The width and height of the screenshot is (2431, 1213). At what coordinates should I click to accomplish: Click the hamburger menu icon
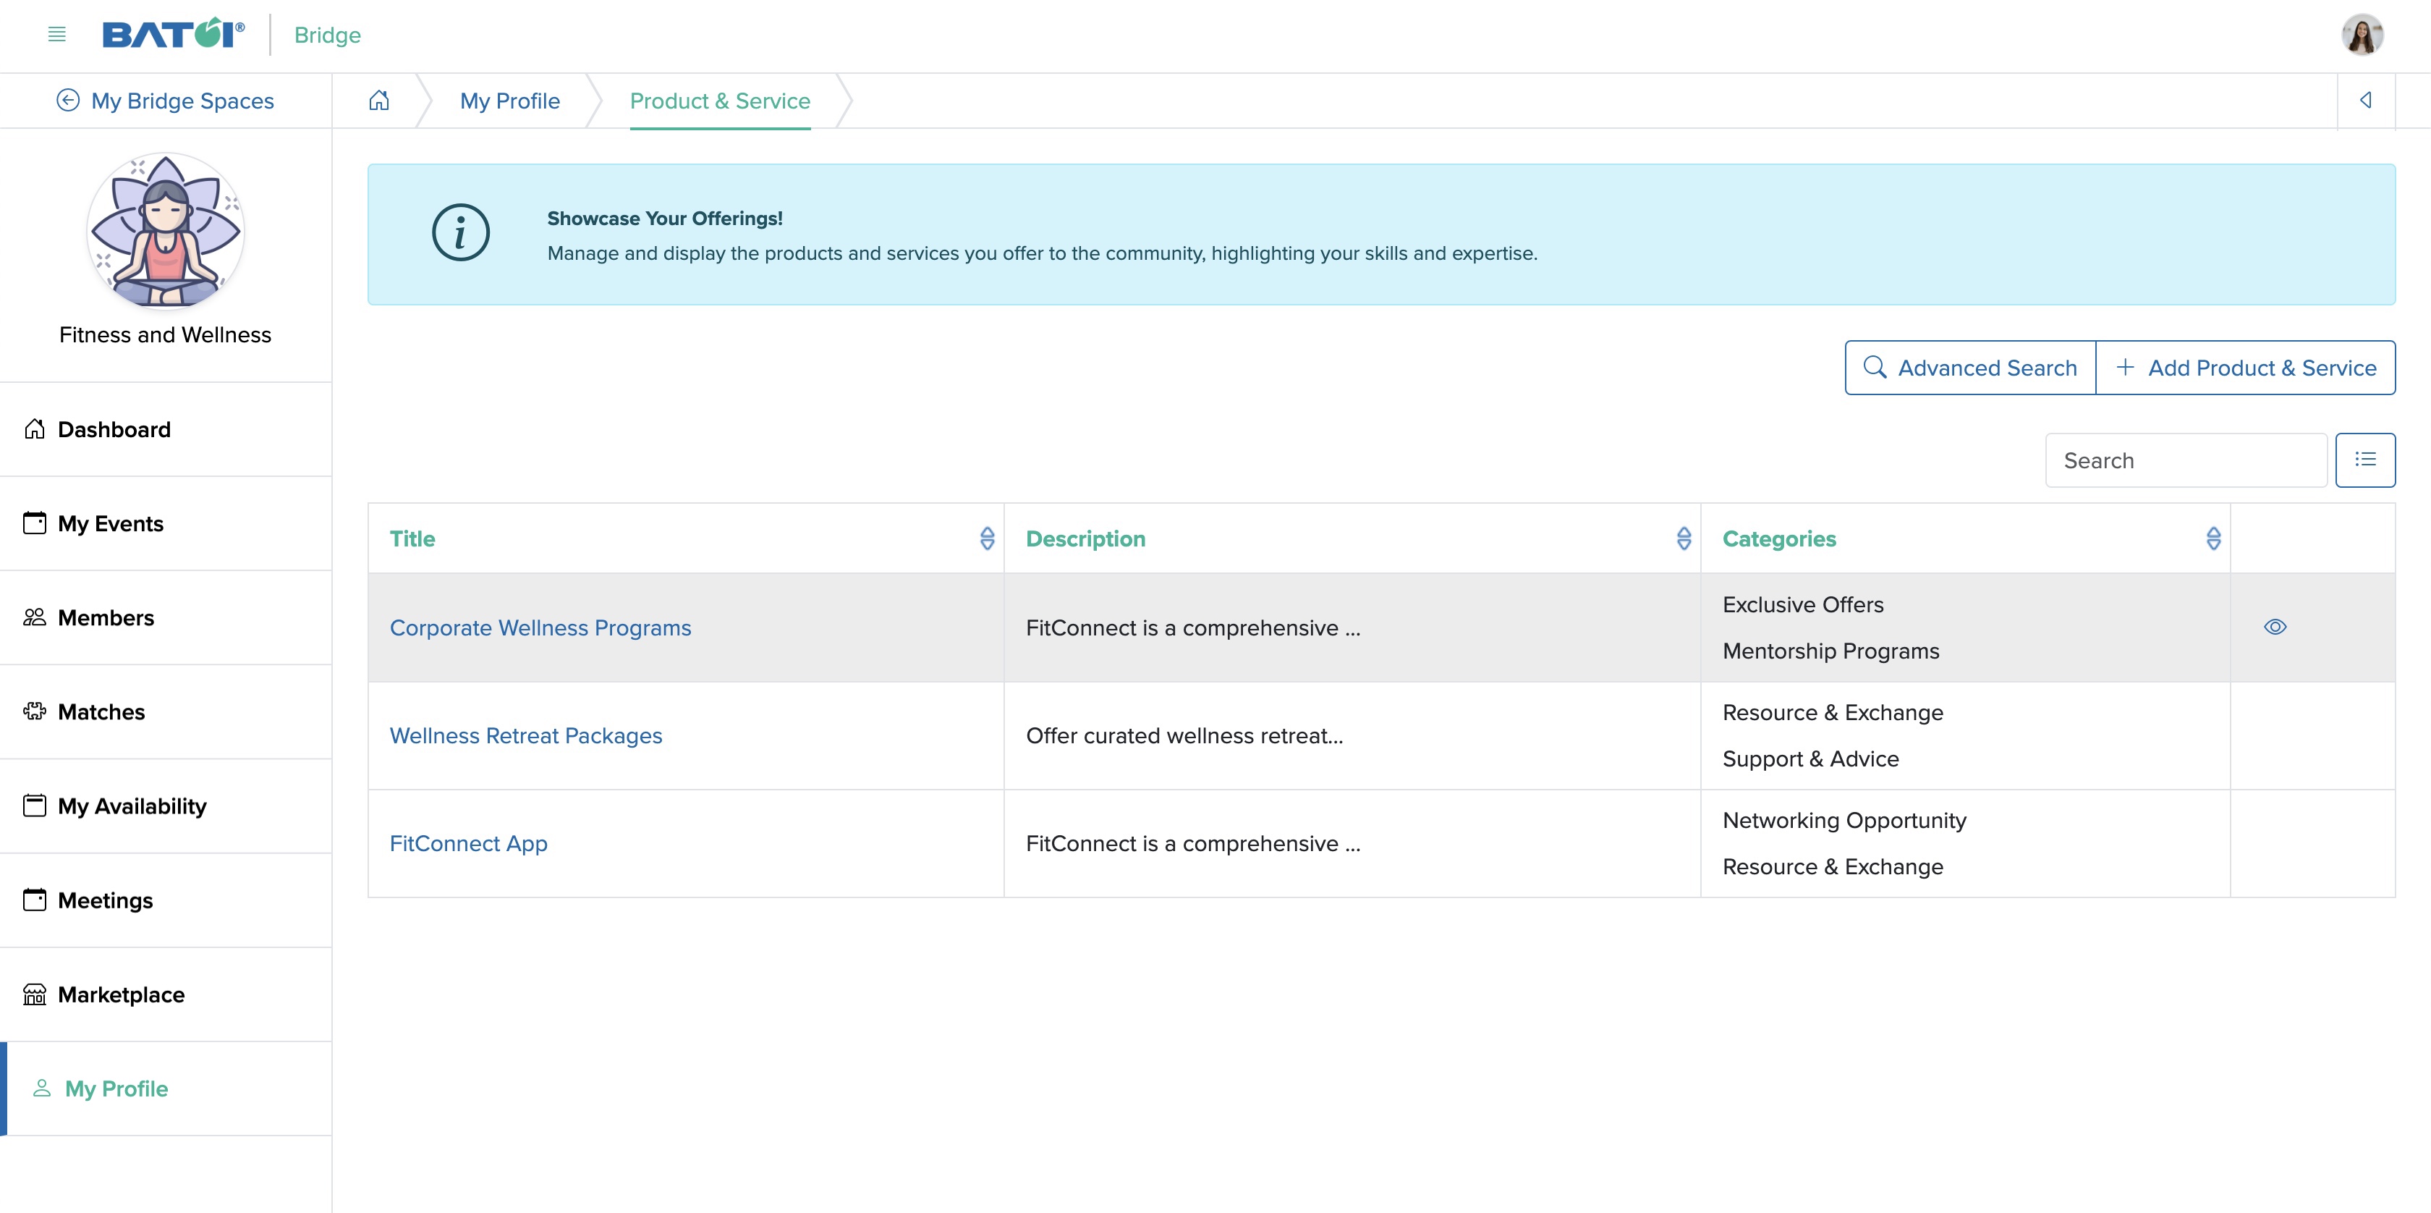(x=57, y=34)
